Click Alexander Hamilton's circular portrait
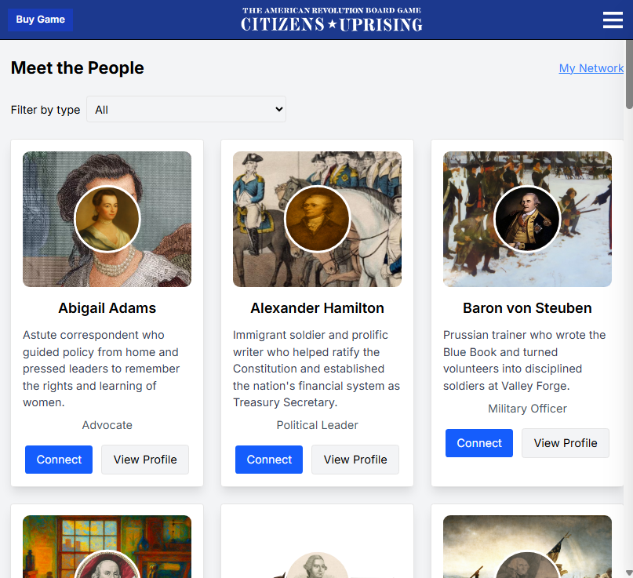Viewport: 633px width, 578px height. pos(317,219)
